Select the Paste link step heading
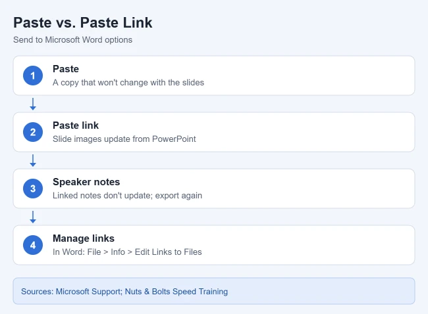 tap(76, 125)
